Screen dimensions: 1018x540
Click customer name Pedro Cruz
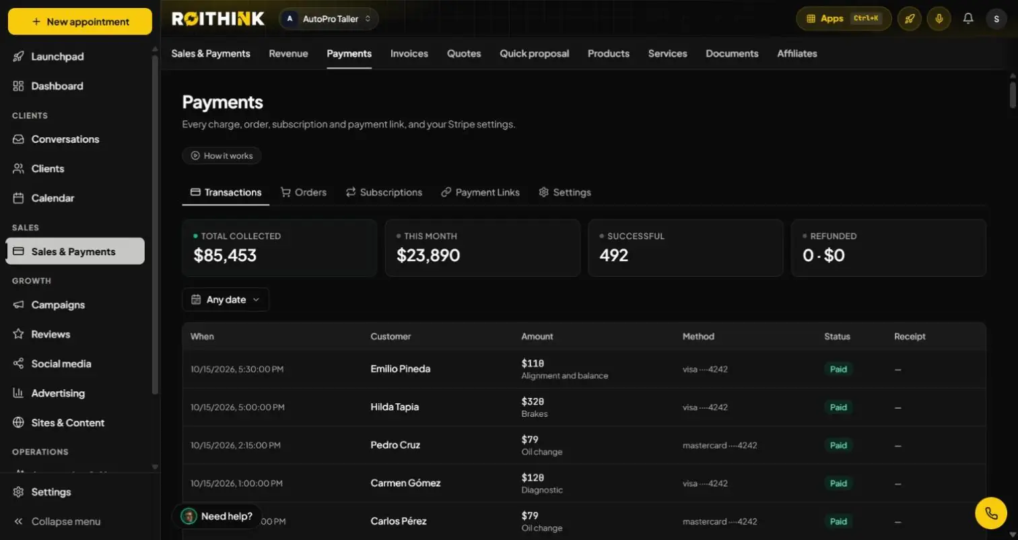coord(395,445)
